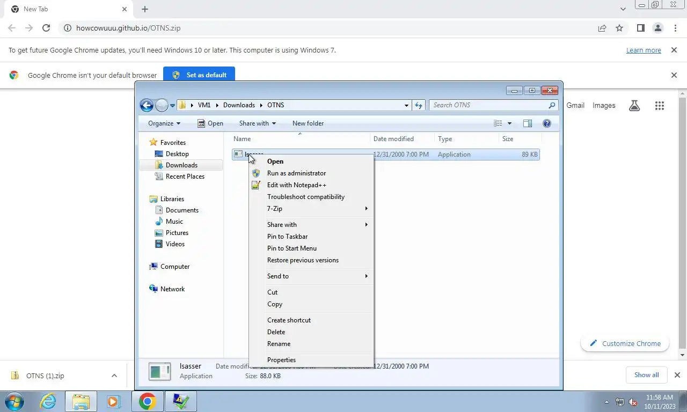Click the Chrome taskbar icon
This screenshot has height=412, width=687.
click(147, 401)
